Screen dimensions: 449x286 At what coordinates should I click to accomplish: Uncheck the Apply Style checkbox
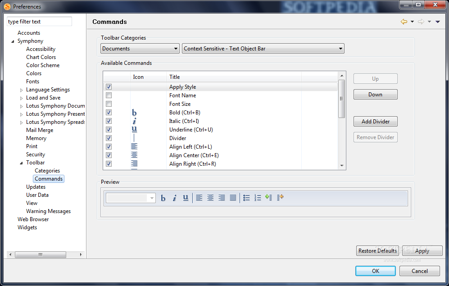[x=109, y=87]
